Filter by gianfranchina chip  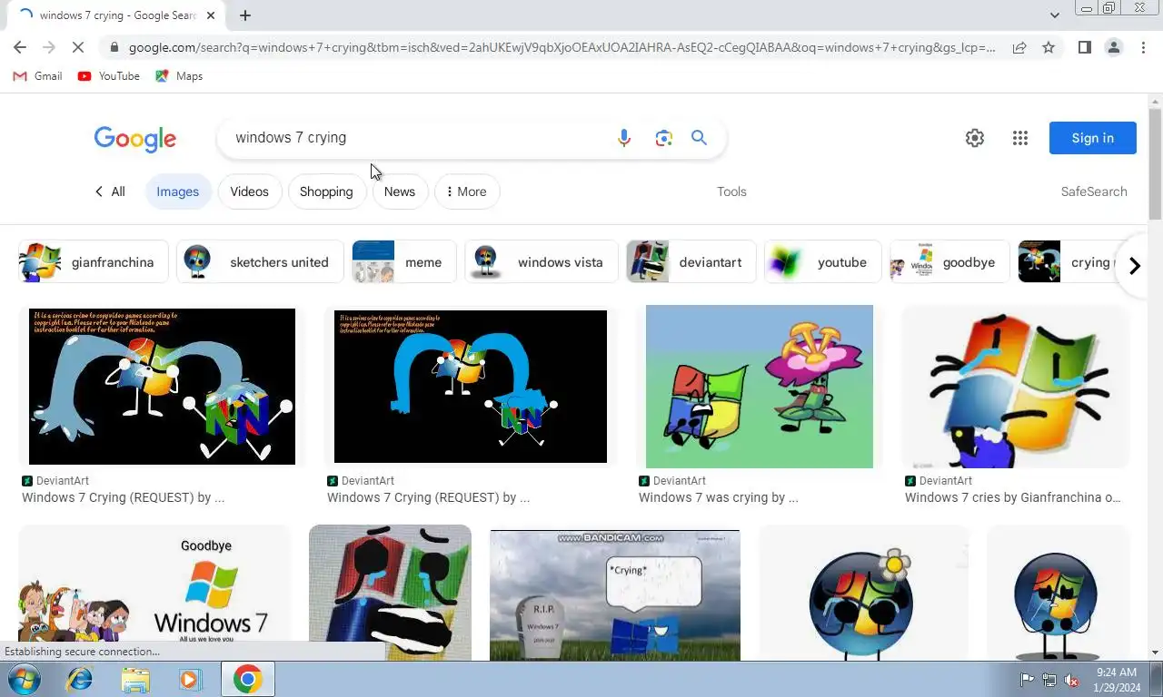click(94, 262)
